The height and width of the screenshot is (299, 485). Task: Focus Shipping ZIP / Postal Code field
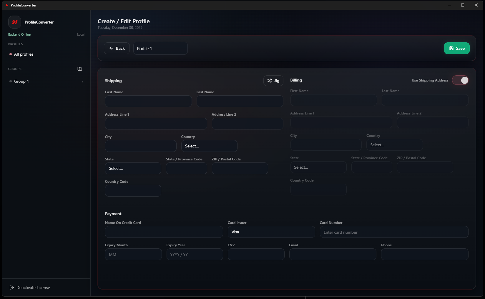coord(240,168)
